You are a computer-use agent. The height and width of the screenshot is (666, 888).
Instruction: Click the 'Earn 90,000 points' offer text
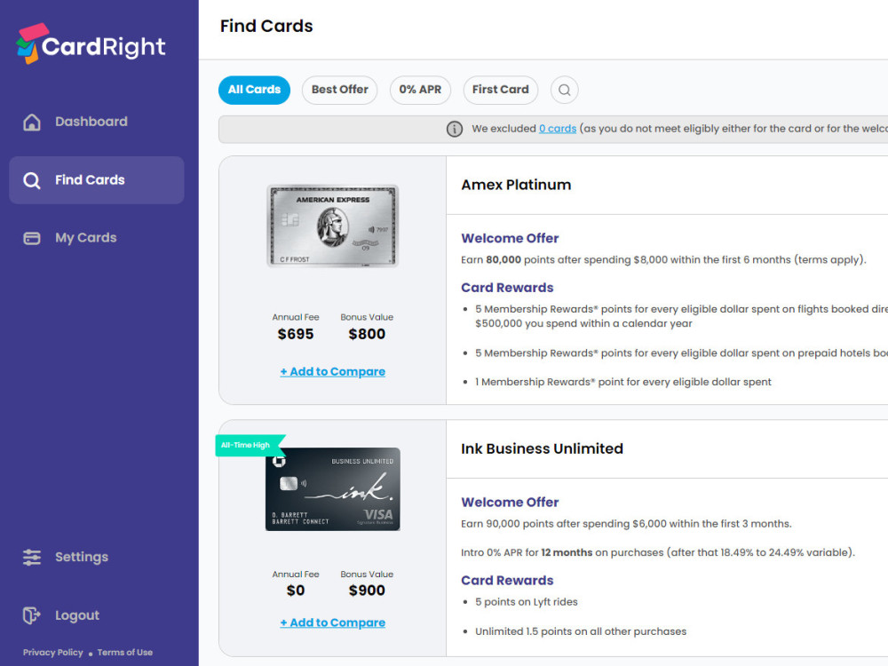pyautogui.click(x=626, y=524)
